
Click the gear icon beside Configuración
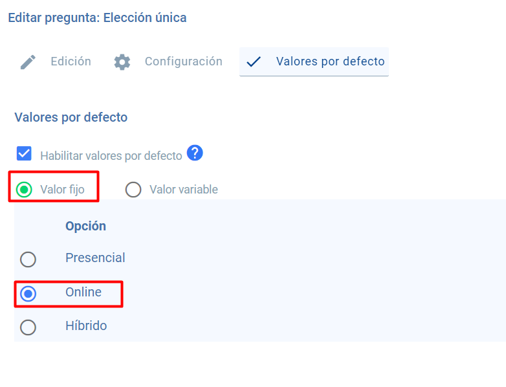(122, 62)
